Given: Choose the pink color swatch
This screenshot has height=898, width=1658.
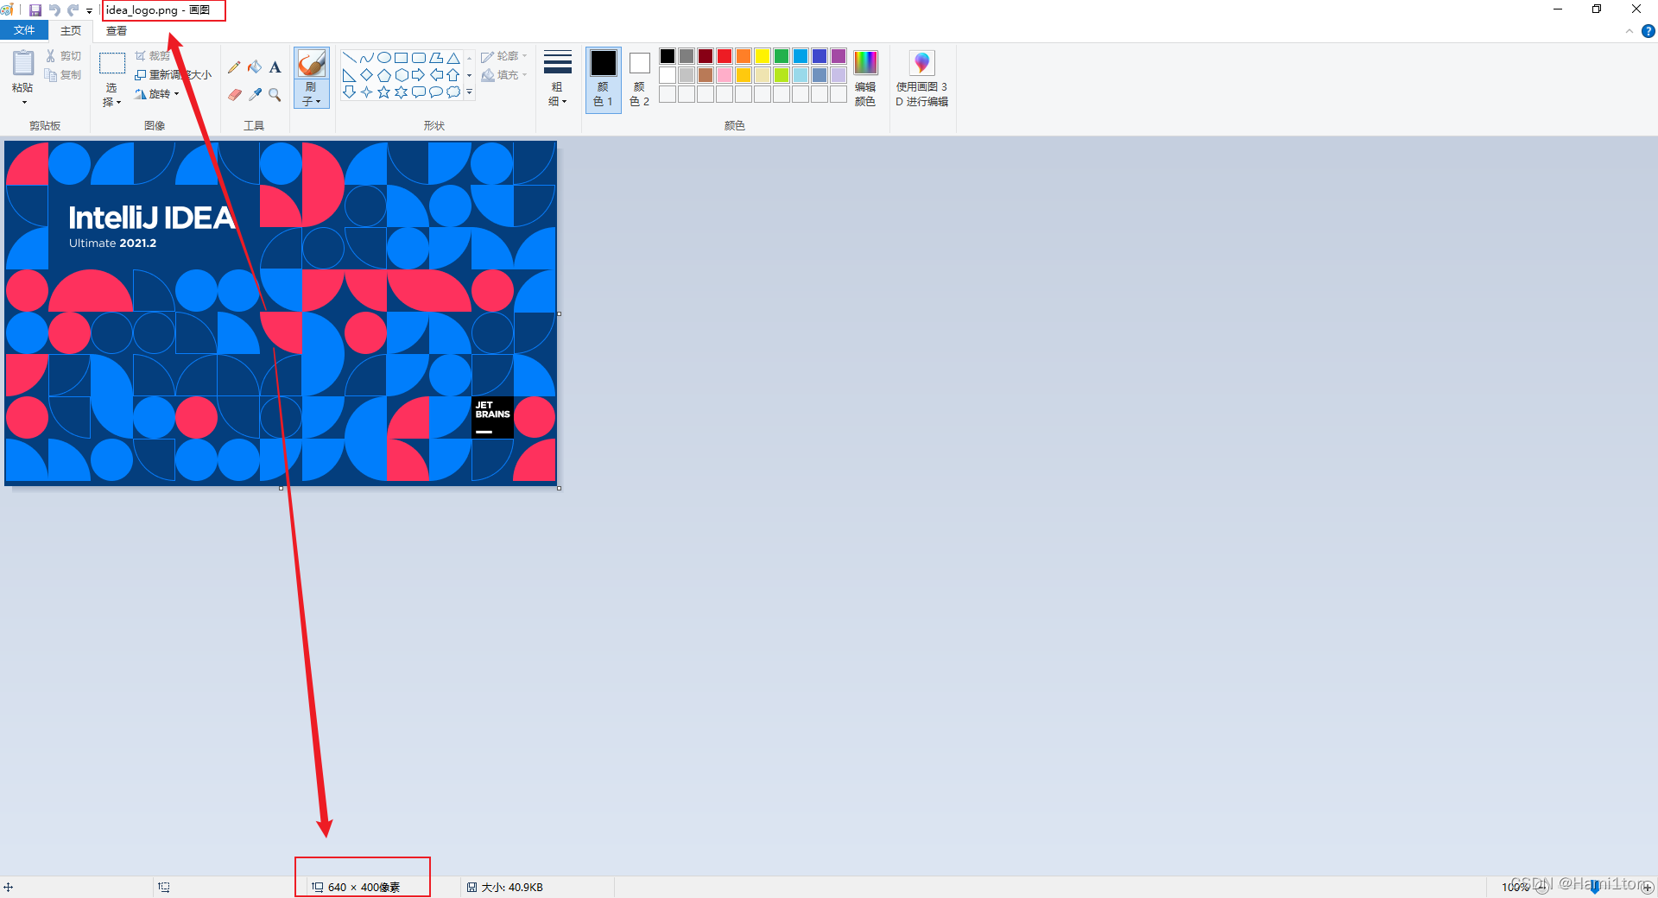Looking at the screenshot, I should 725,75.
